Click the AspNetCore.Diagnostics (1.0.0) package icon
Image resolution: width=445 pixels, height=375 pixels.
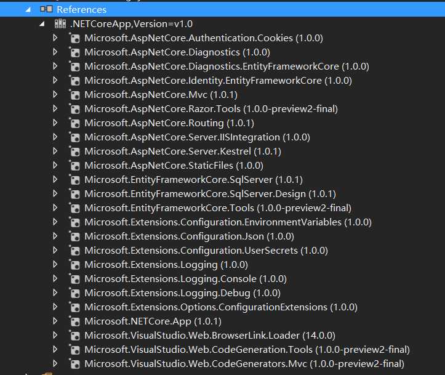[75, 52]
